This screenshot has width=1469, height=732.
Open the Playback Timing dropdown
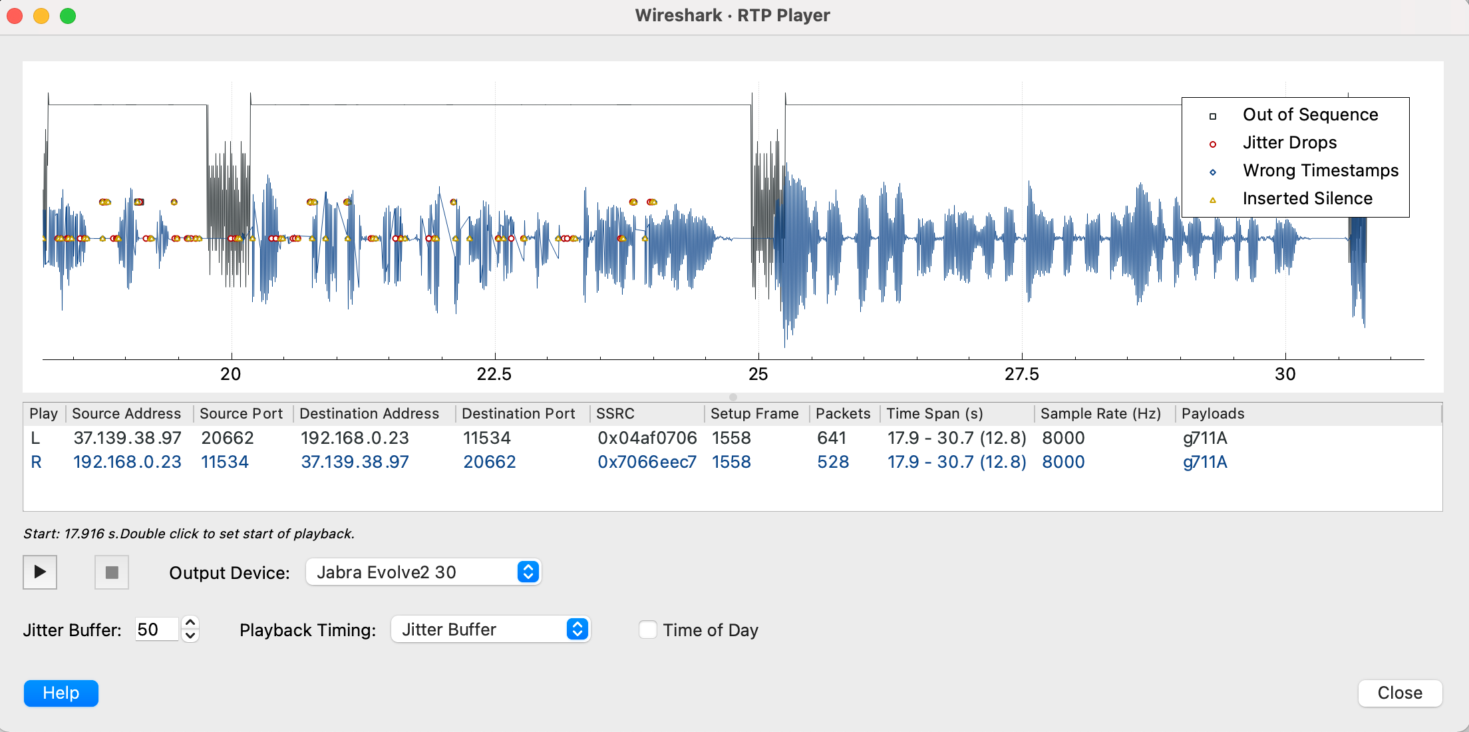(490, 630)
